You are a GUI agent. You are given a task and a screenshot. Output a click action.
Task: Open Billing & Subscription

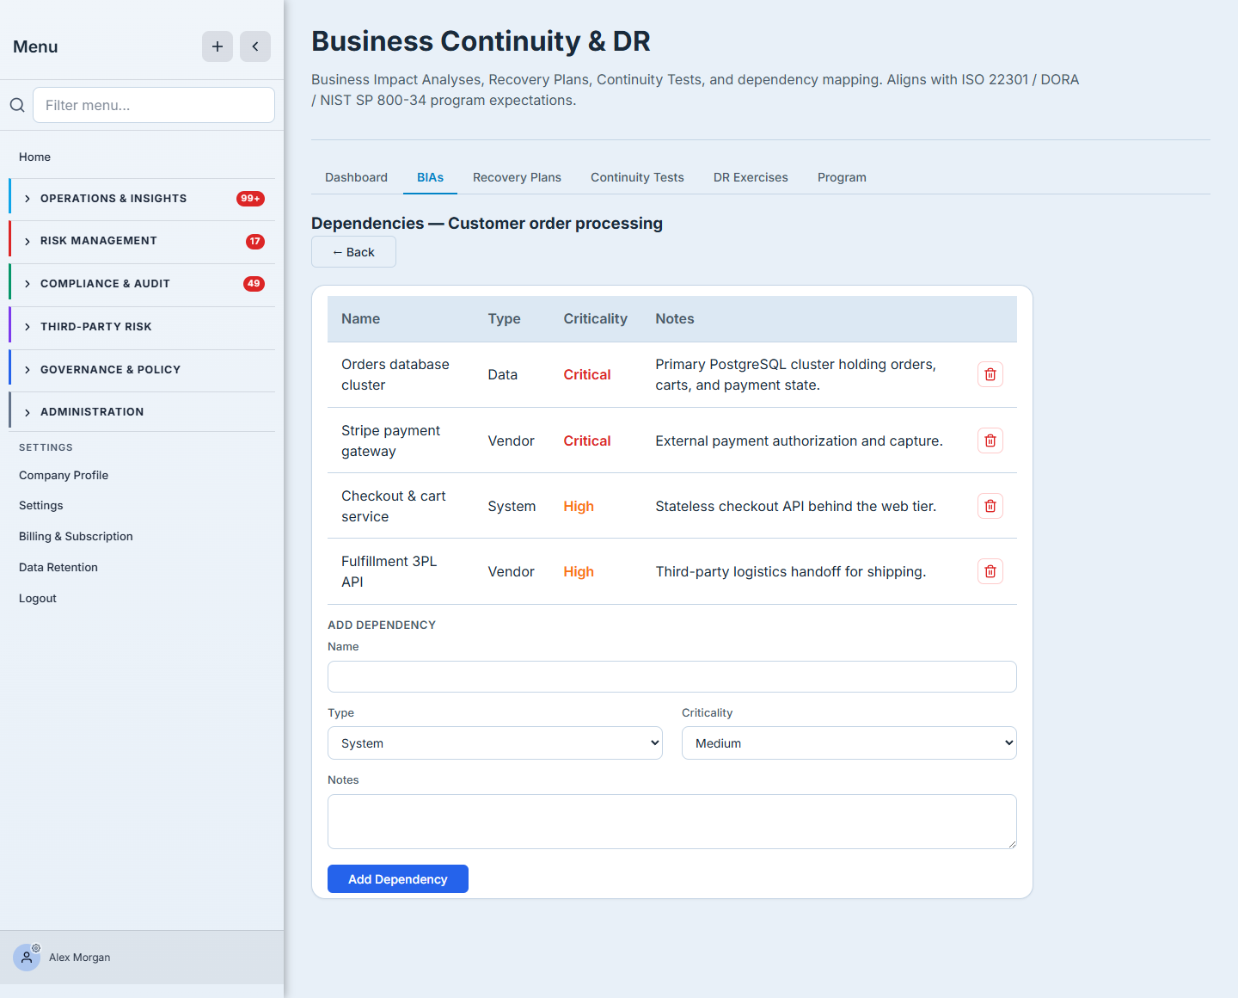click(x=76, y=536)
